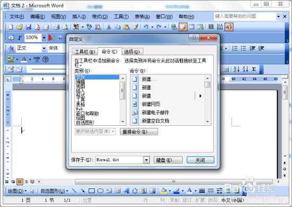Click the Decrease Indent icon

click(252, 48)
